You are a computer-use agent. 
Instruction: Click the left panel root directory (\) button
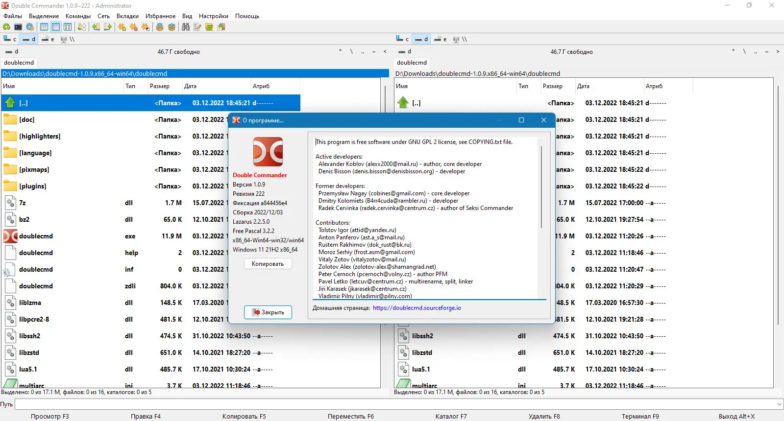coord(351,51)
